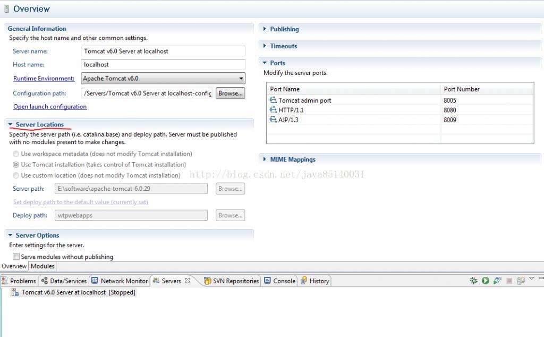Click the Server path field
This screenshot has width=544, height=337.
(131, 189)
